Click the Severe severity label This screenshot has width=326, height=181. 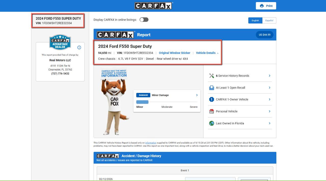(194, 107)
